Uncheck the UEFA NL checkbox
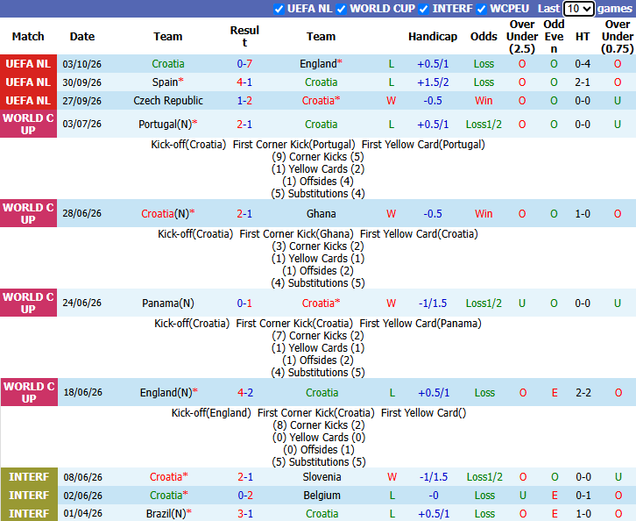Image resolution: width=636 pixels, height=521 pixels. click(x=279, y=9)
